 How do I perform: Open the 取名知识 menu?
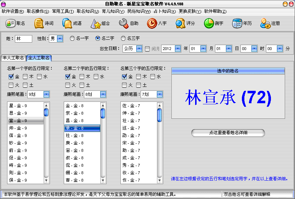tap(88, 11)
